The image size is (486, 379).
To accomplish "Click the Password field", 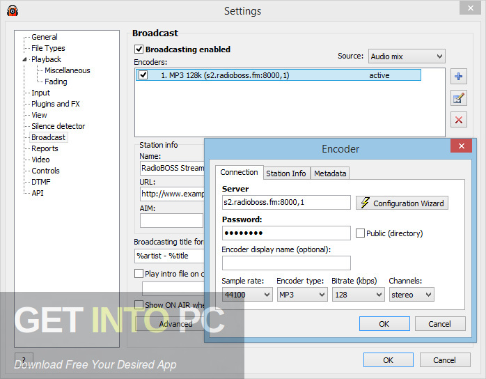I will coord(286,233).
